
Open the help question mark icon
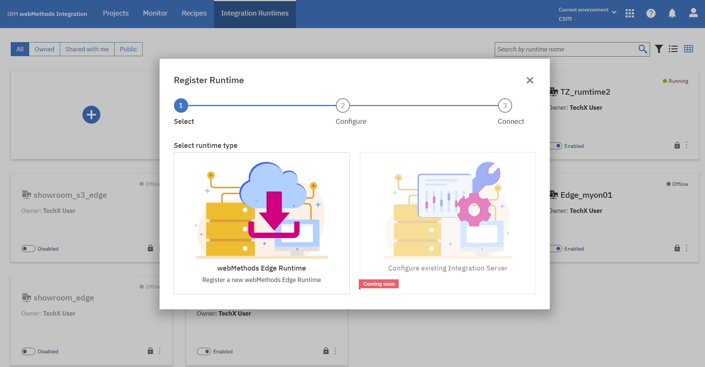(x=651, y=14)
